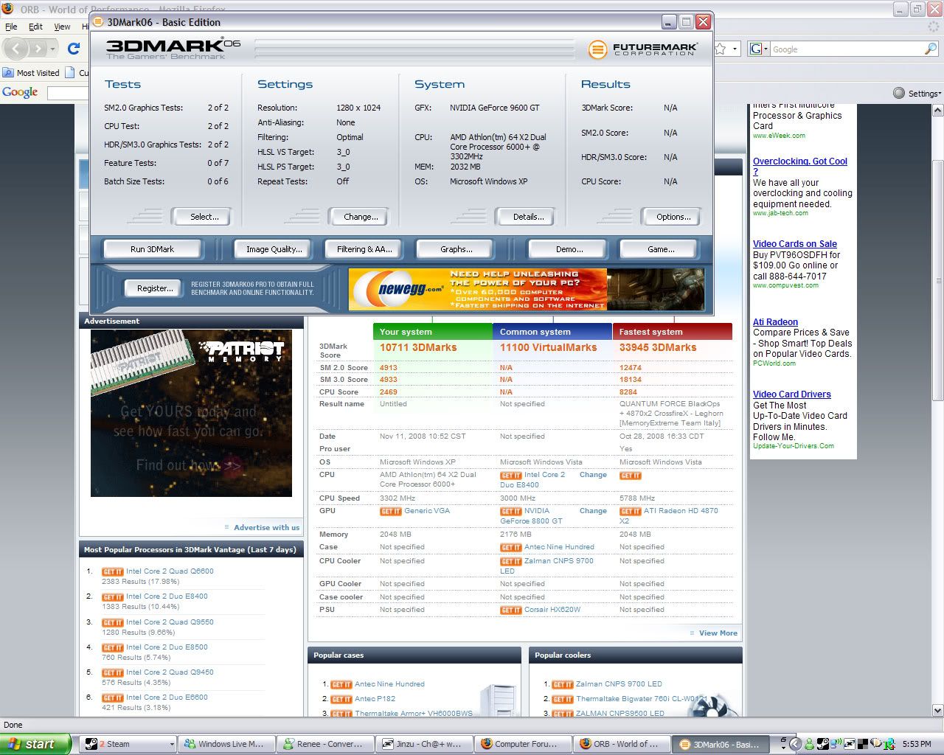Click inside the Firefox Google search box

coord(847,49)
